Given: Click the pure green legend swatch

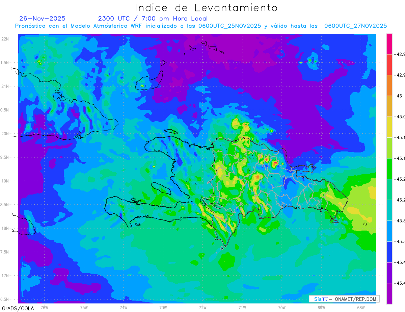Looking at the screenshot, I should (389, 169).
